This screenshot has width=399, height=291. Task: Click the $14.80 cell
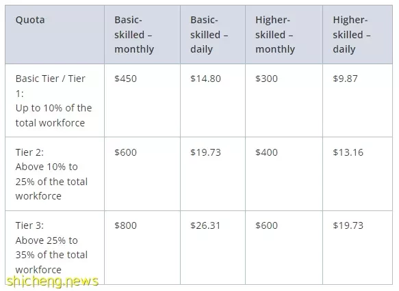[213, 100]
